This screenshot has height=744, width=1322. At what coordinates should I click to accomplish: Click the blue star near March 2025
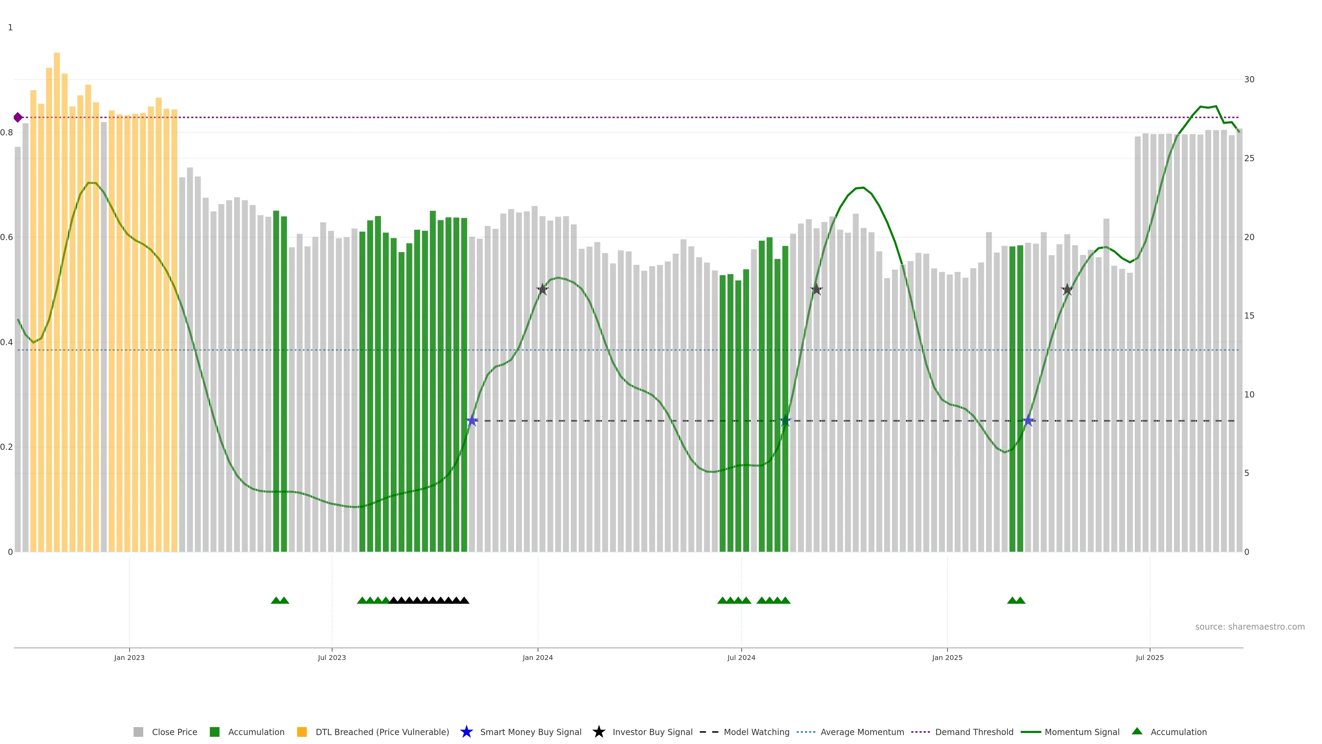pos(1028,421)
